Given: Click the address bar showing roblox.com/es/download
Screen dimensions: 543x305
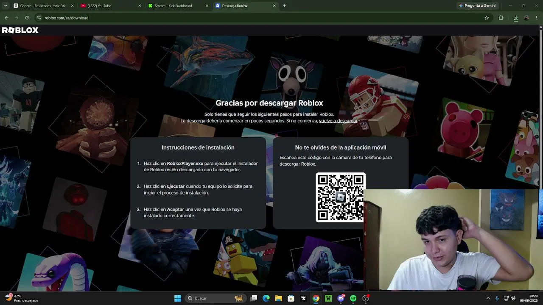Looking at the screenshot, I should pyautogui.click(x=263, y=18).
